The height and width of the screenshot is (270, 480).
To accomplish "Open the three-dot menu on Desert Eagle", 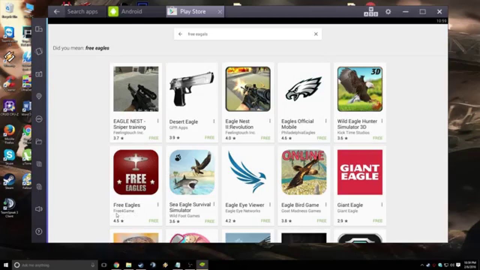I will tap(214, 121).
